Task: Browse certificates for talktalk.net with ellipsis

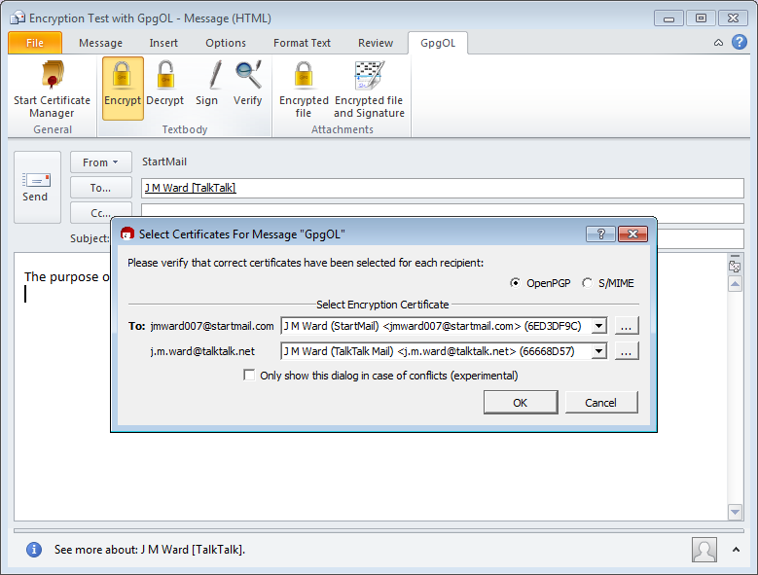Action: coord(627,351)
